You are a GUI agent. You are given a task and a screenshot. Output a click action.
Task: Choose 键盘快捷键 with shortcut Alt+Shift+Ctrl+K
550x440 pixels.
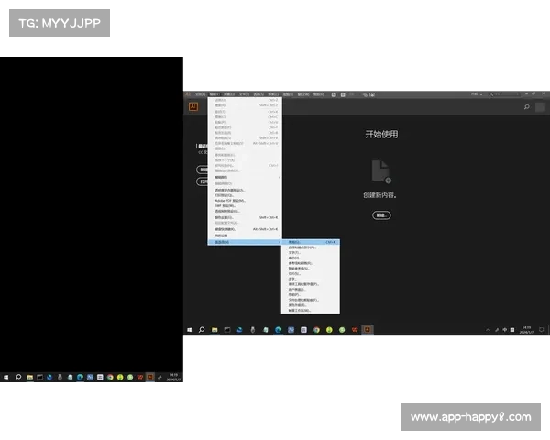click(x=245, y=229)
